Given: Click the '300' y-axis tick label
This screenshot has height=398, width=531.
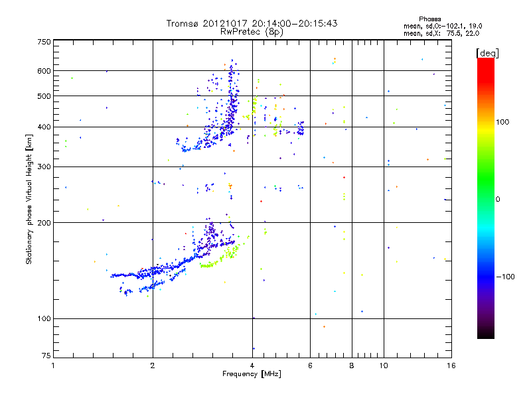Looking at the screenshot, I should pyautogui.click(x=44, y=166).
